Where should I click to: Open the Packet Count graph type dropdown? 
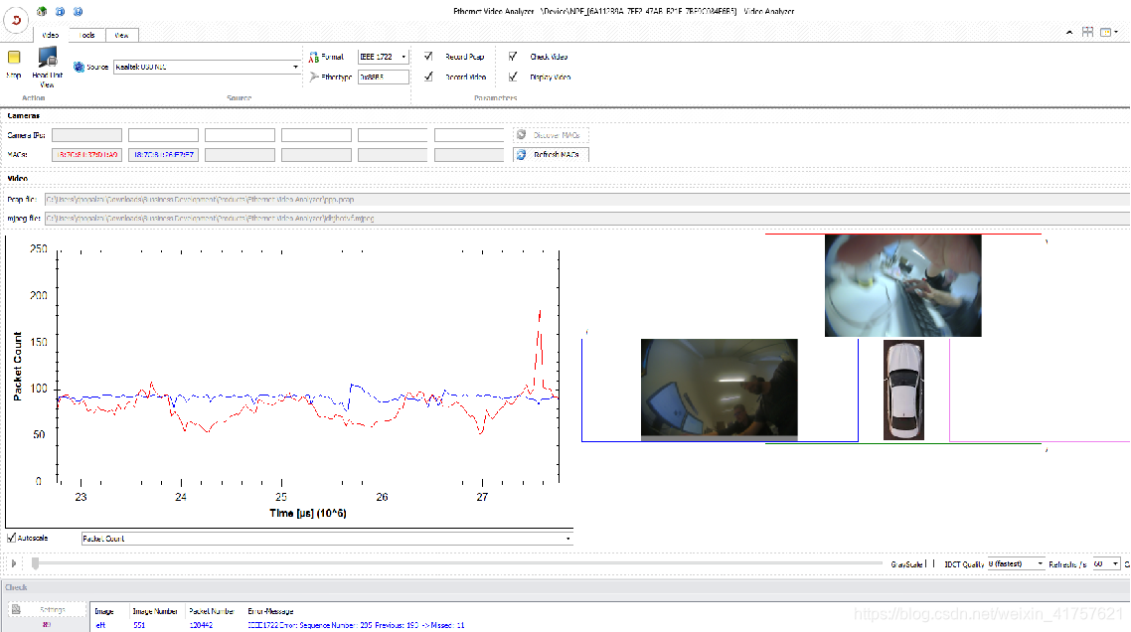(567, 539)
